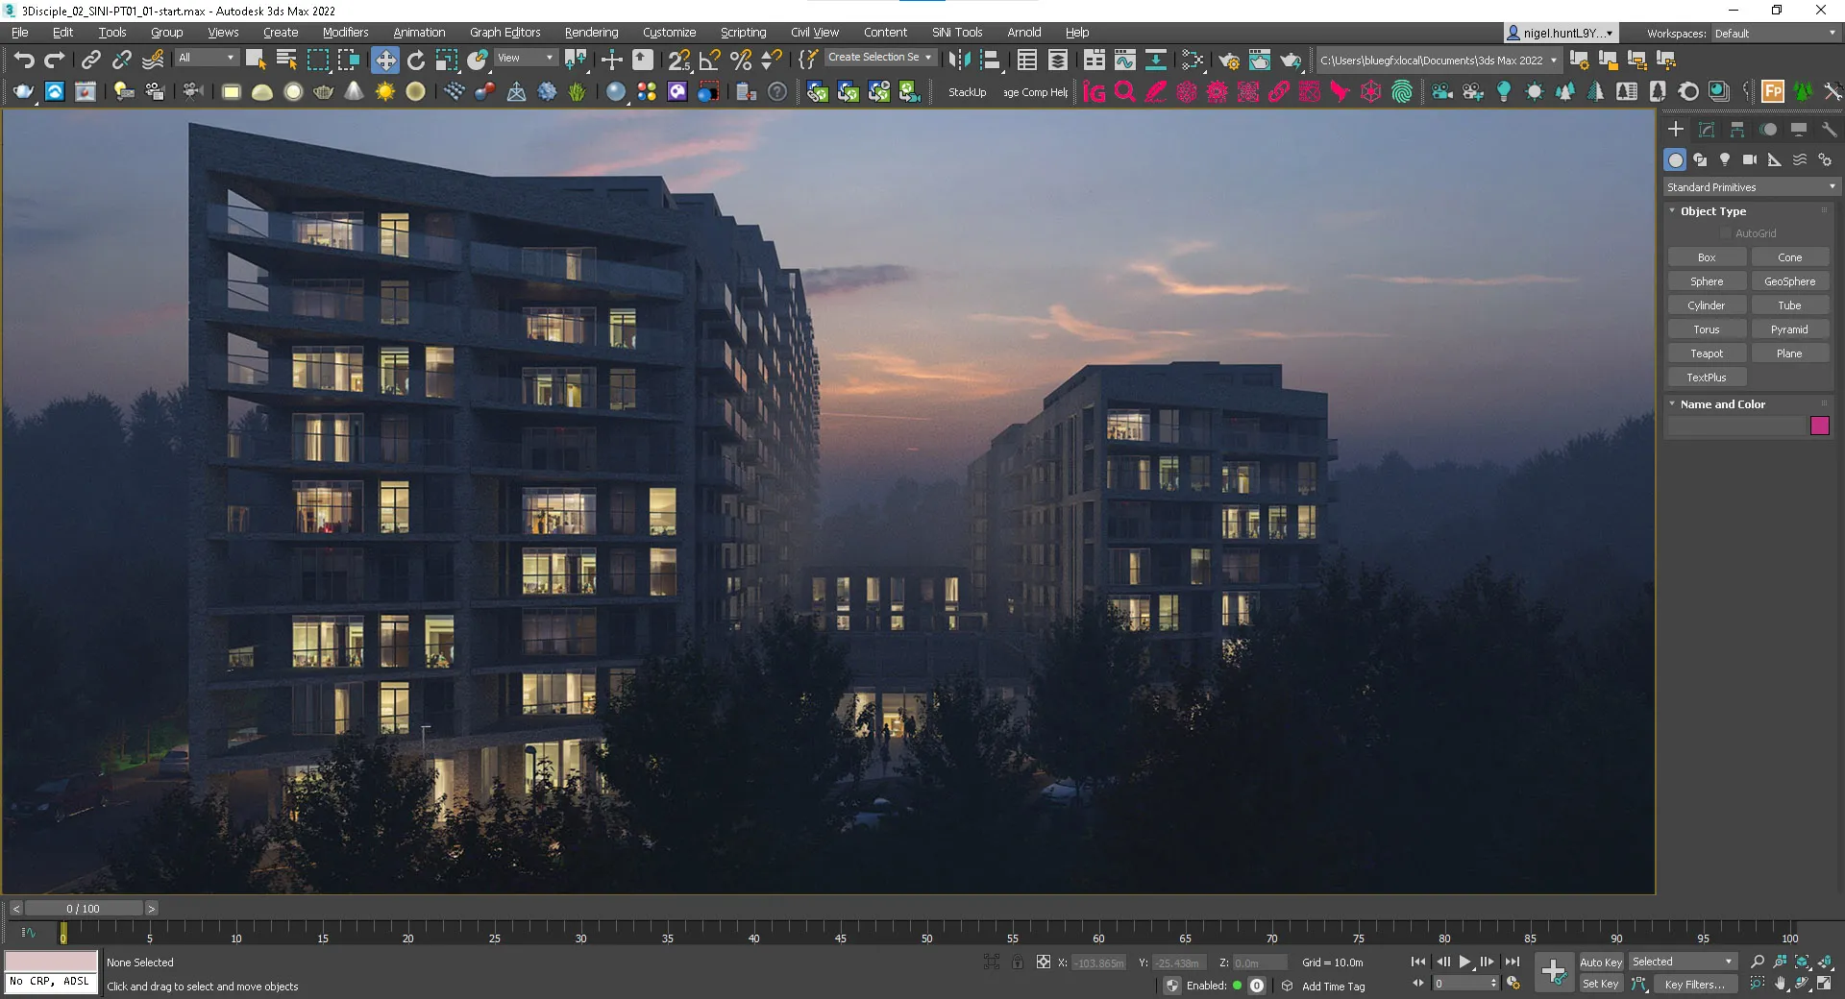Viewport: 1845px width, 999px height.
Task: Open the Rendering menu
Action: point(591,33)
